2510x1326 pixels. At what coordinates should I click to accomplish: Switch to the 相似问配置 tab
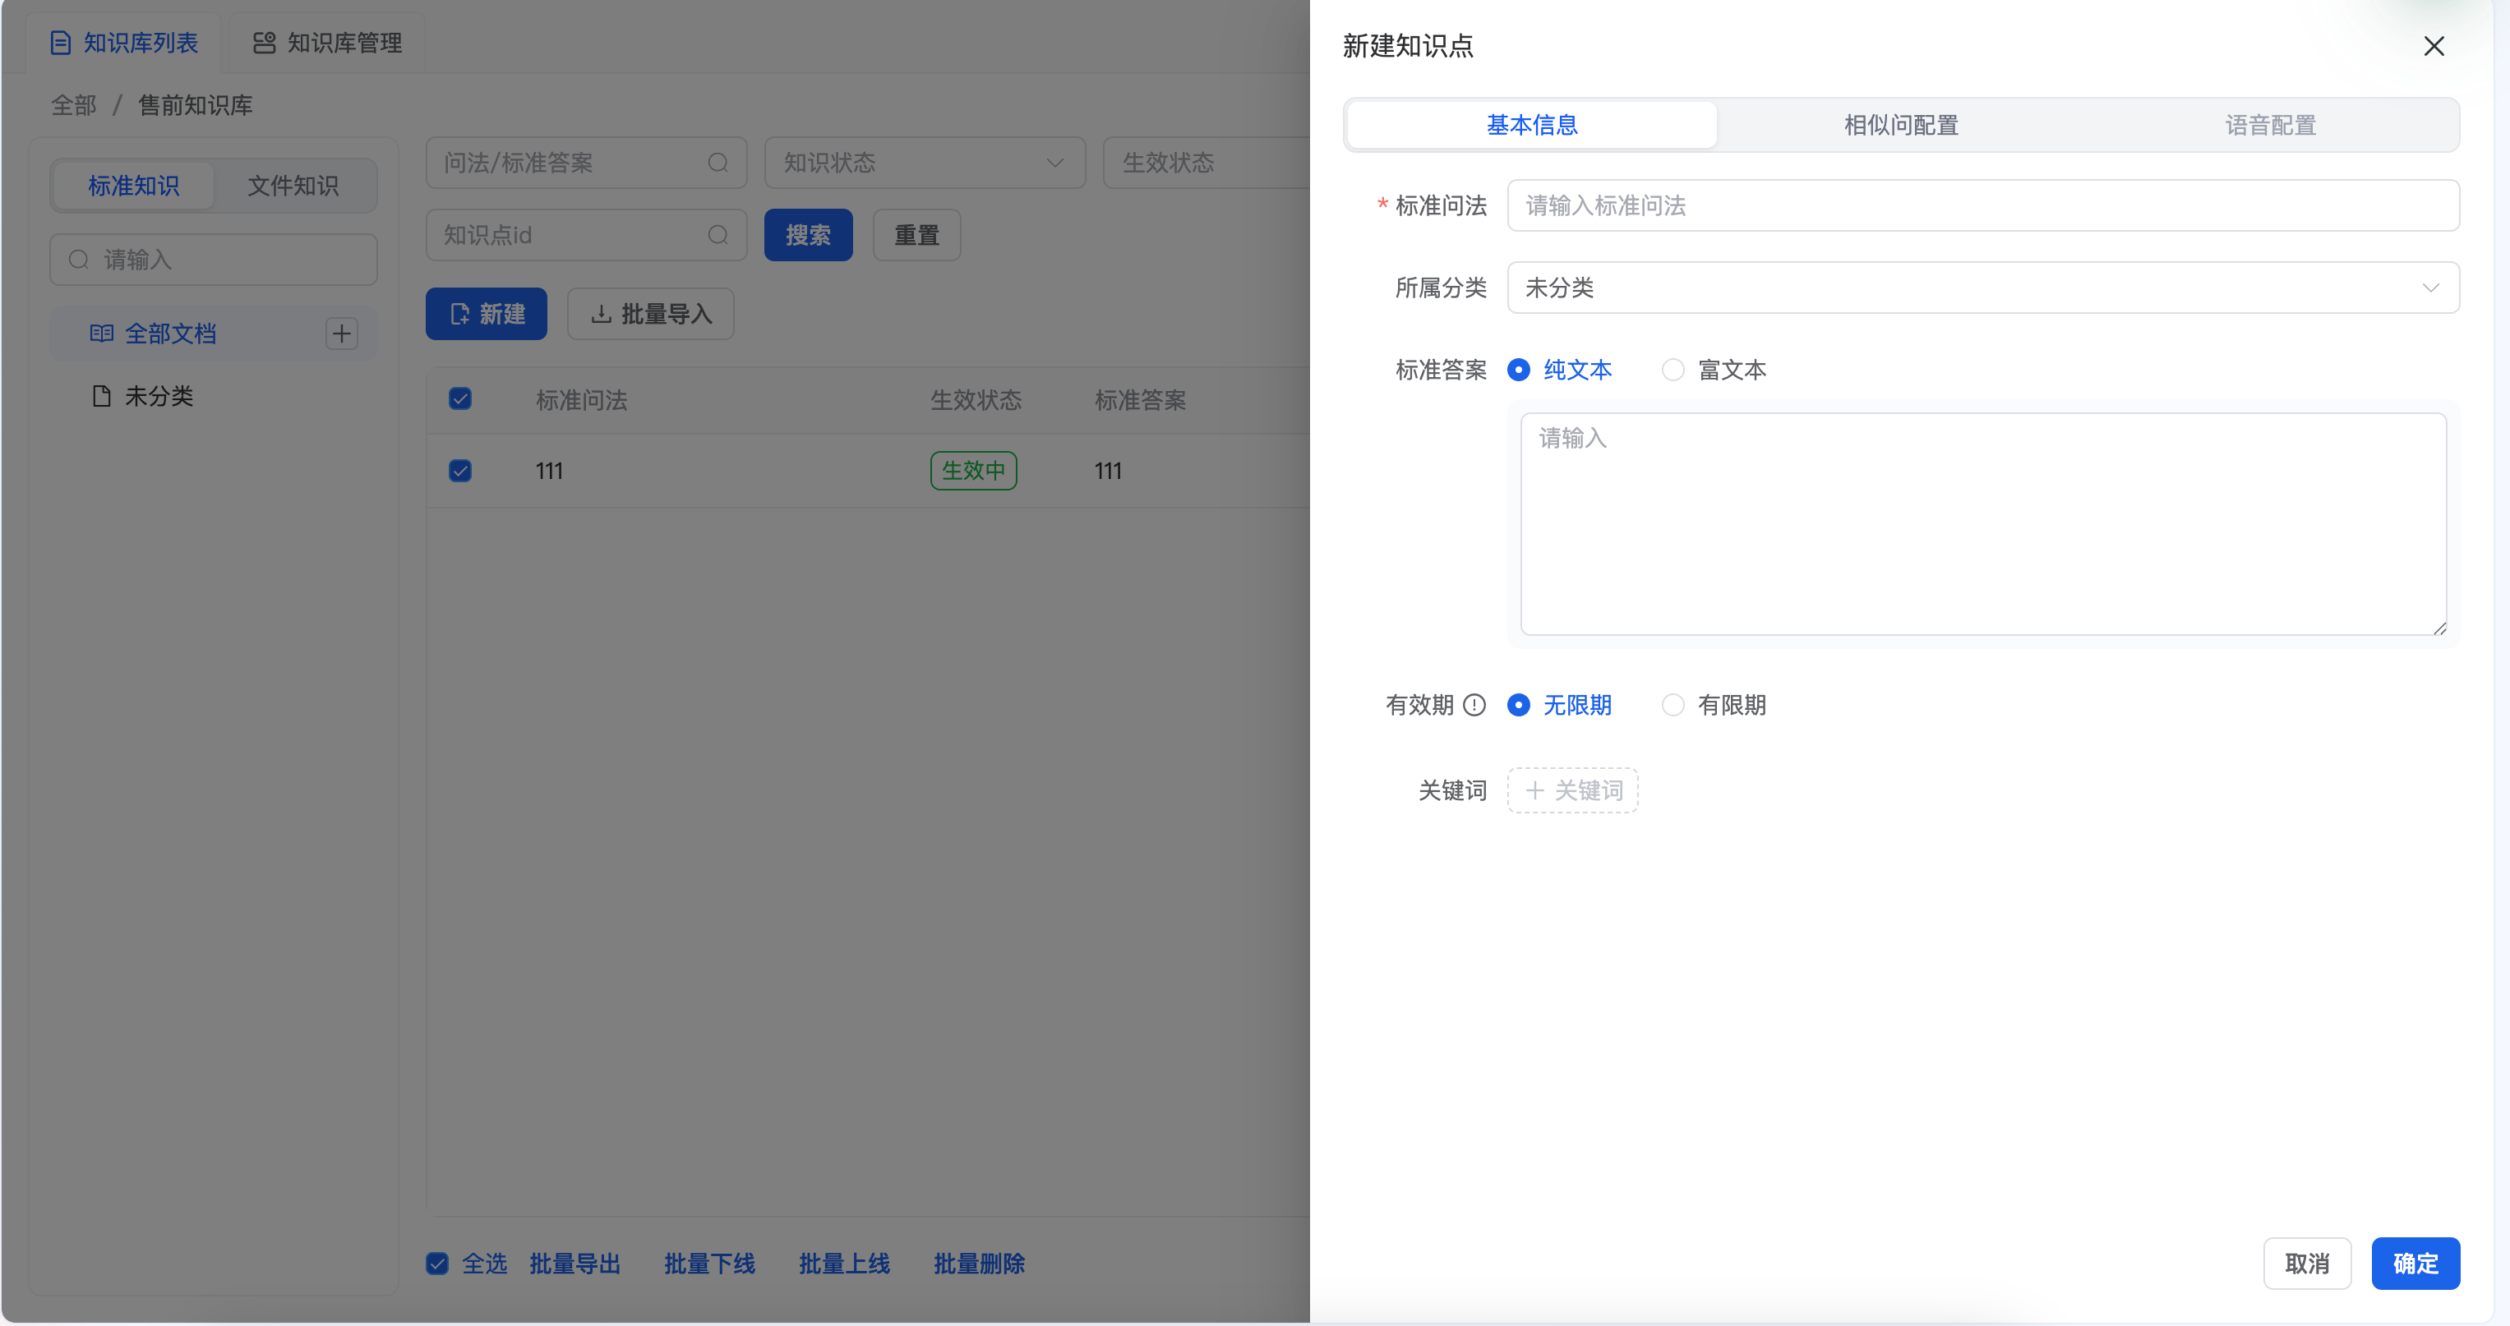(x=1900, y=125)
